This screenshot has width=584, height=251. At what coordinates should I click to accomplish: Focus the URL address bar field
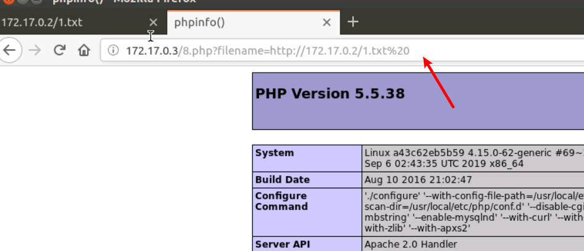click(343, 50)
